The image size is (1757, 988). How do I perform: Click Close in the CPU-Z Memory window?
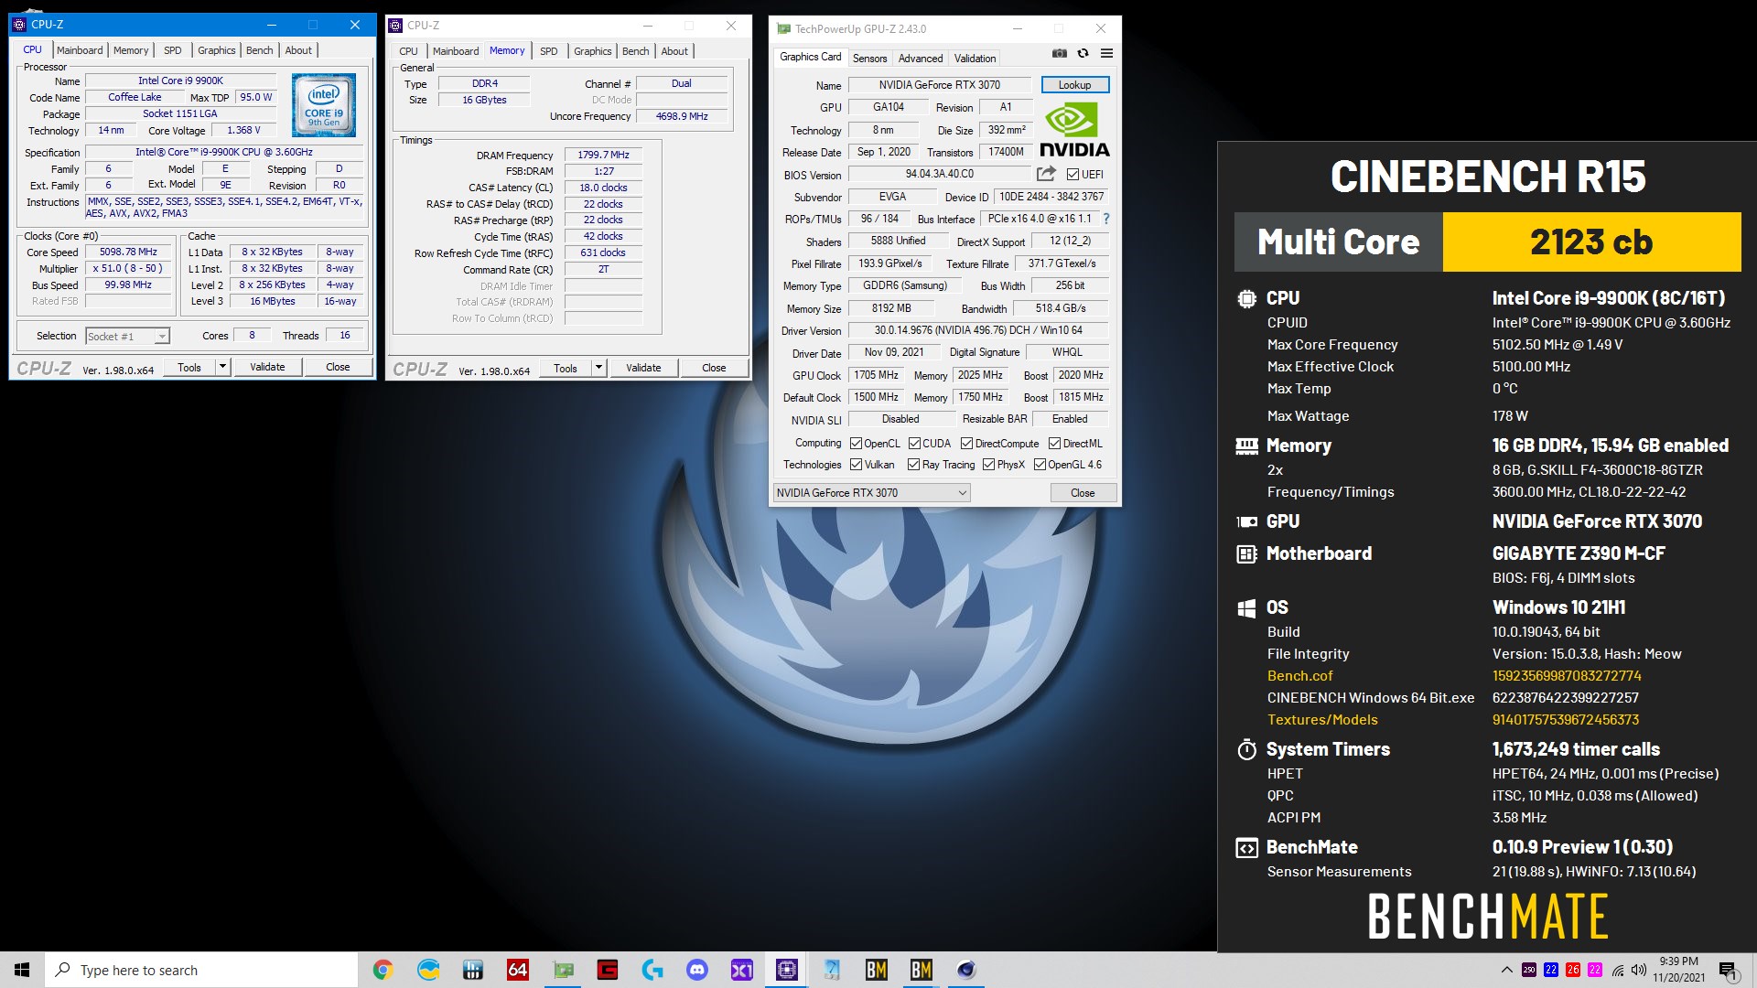coord(714,368)
